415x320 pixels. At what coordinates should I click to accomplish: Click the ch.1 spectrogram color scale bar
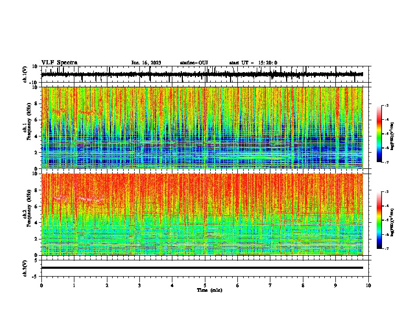point(379,134)
